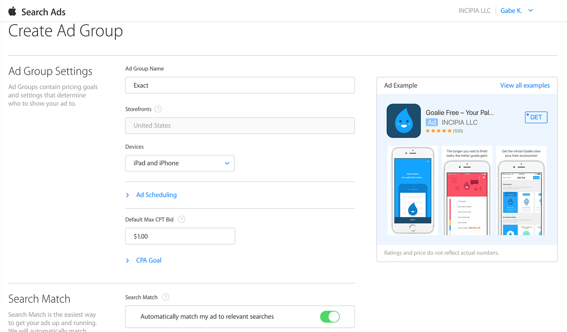Click INCIPIA LLC organization name in header
This screenshot has height=332, width=567.
click(x=474, y=10)
